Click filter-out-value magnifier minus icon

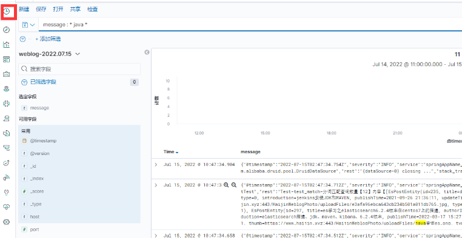point(234,185)
